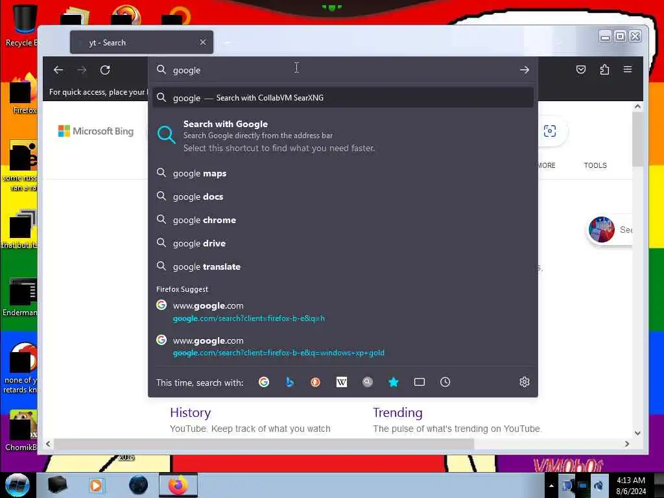Open the Recycle Bin desktop icon
664x498 pixels.
(x=21, y=25)
